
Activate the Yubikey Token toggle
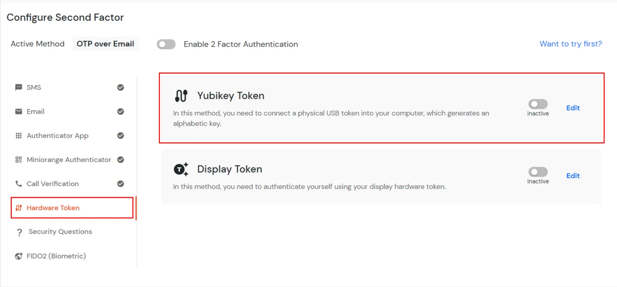pyautogui.click(x=537, y=104)
